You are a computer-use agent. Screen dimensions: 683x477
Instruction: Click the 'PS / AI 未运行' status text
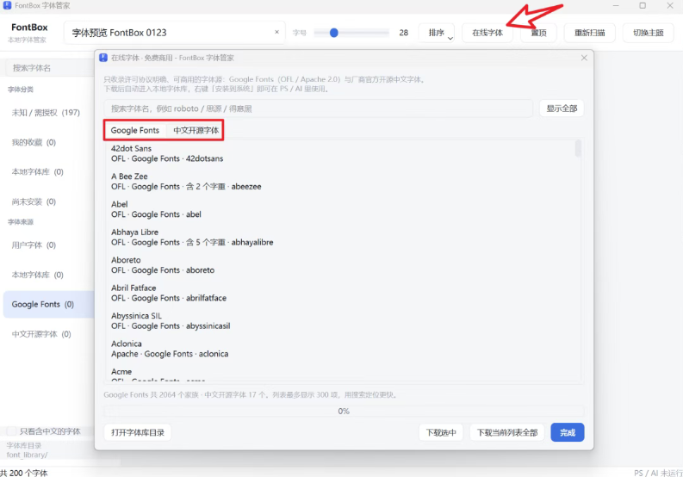tap(658, 473)
